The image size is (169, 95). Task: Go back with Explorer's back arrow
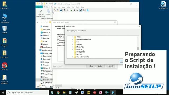(x=38, y=22)
